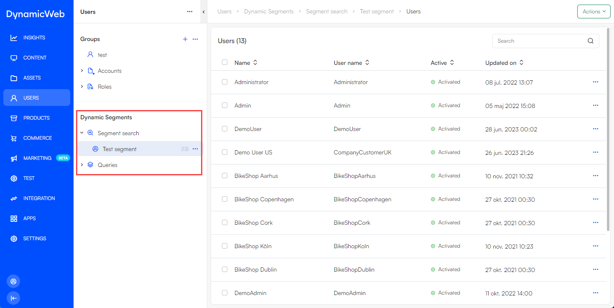Click the Test gear icon
614x308 pixels.
[14, 178]
